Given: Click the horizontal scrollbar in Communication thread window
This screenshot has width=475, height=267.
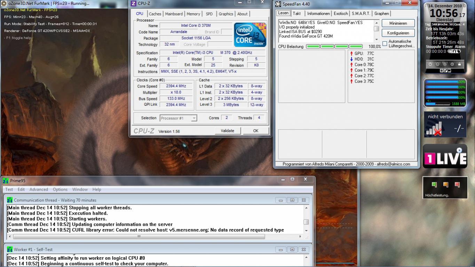Looking at the screenshot, I should [x=139, y=236].
